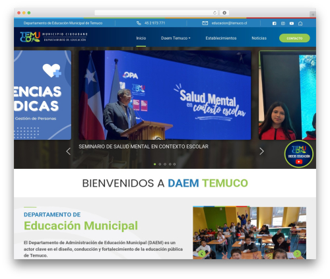
Task: Click the phone number 45 2 973 771
Action: point(154,23)
